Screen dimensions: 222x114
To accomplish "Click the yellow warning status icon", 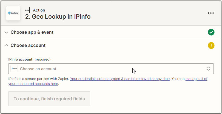I will [x=211, y=45].
